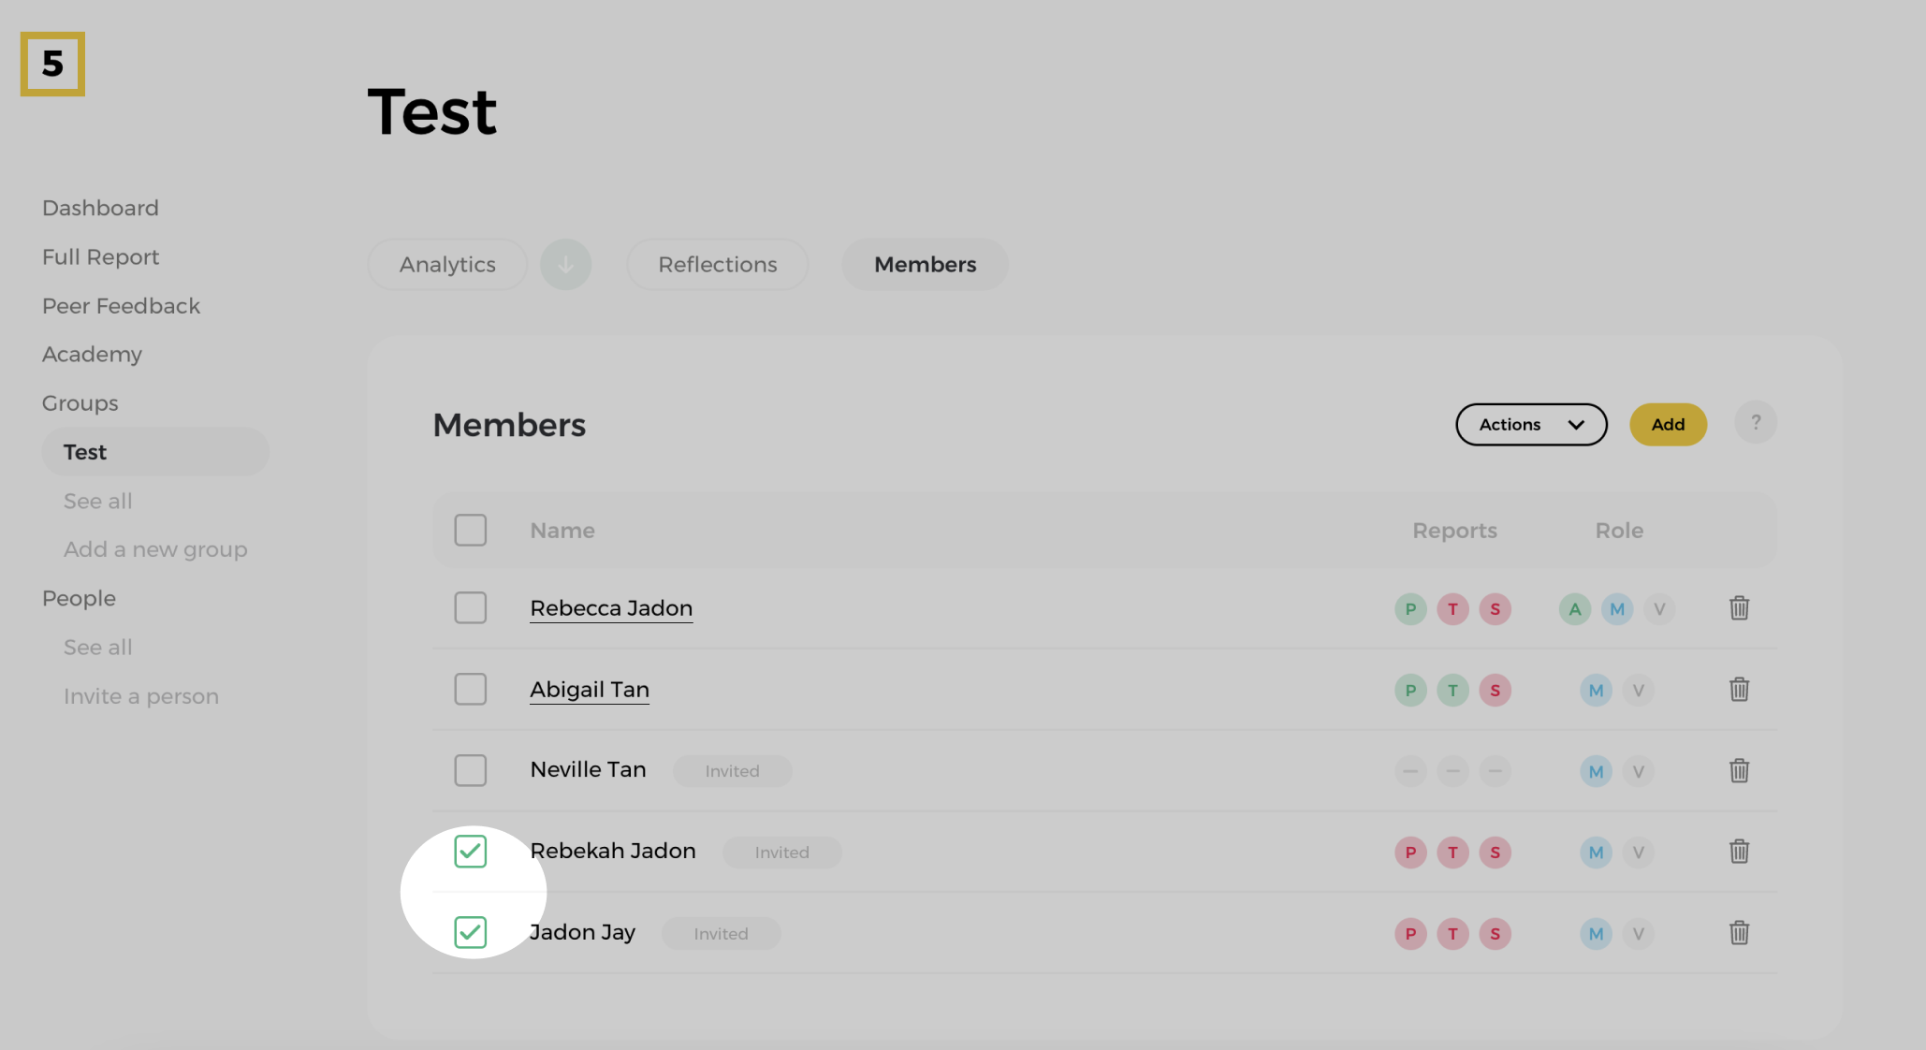Open the question mark help icon
Image resolution: width=1926 pixels, height=1050 pixels.
click(1755, 423)
